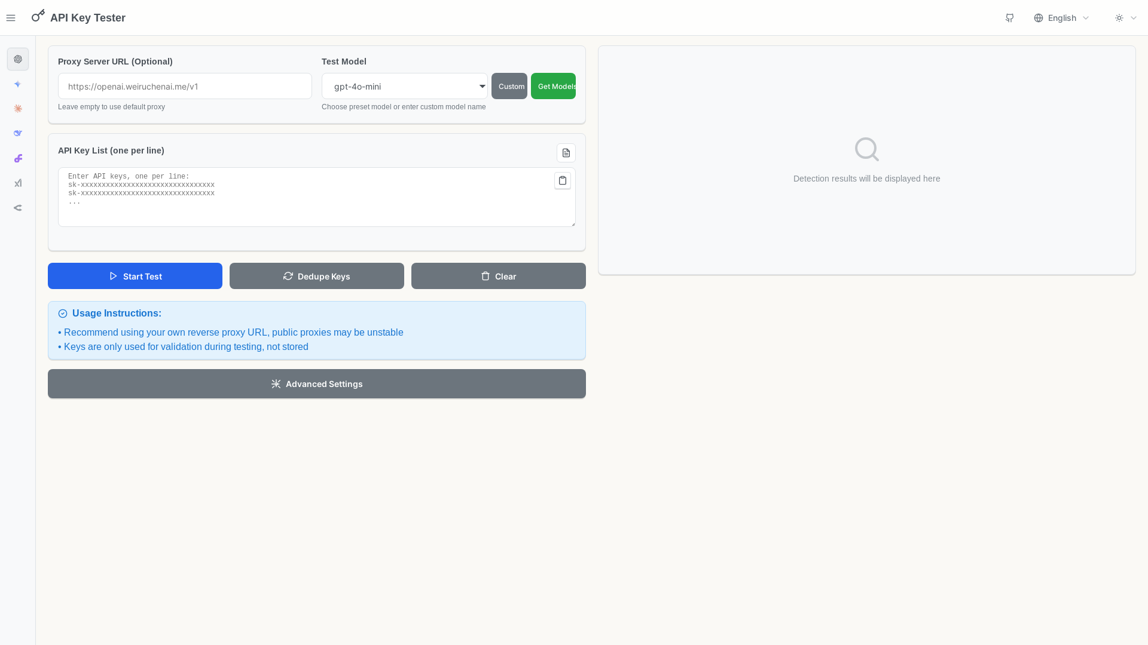Click the 'Usage Instructions:' heading
Image resolution: width=1148 pixels, height=645 pixels.
[x=117, y=313]
